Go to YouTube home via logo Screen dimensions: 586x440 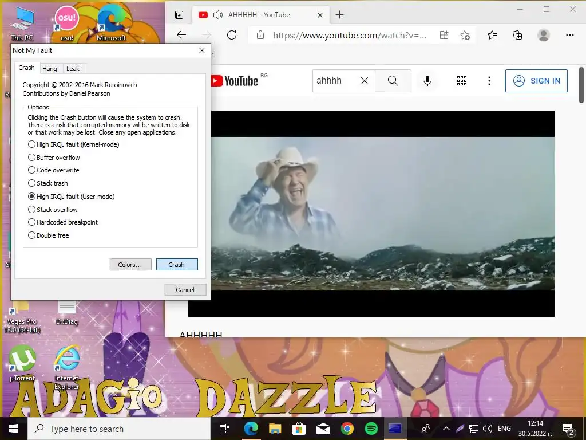pos(235,81)
